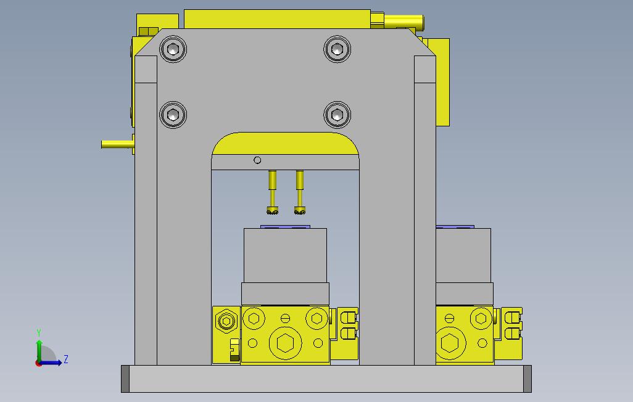The height and width of the screenshot is (402, 633).
Task: Select the top-right socket head bolt on gray plate
Action: 337,49
